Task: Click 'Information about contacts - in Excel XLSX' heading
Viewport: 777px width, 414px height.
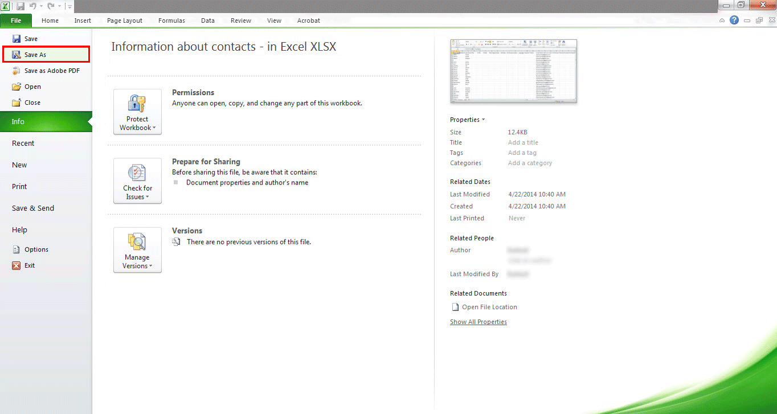Action: pos(224,47)
